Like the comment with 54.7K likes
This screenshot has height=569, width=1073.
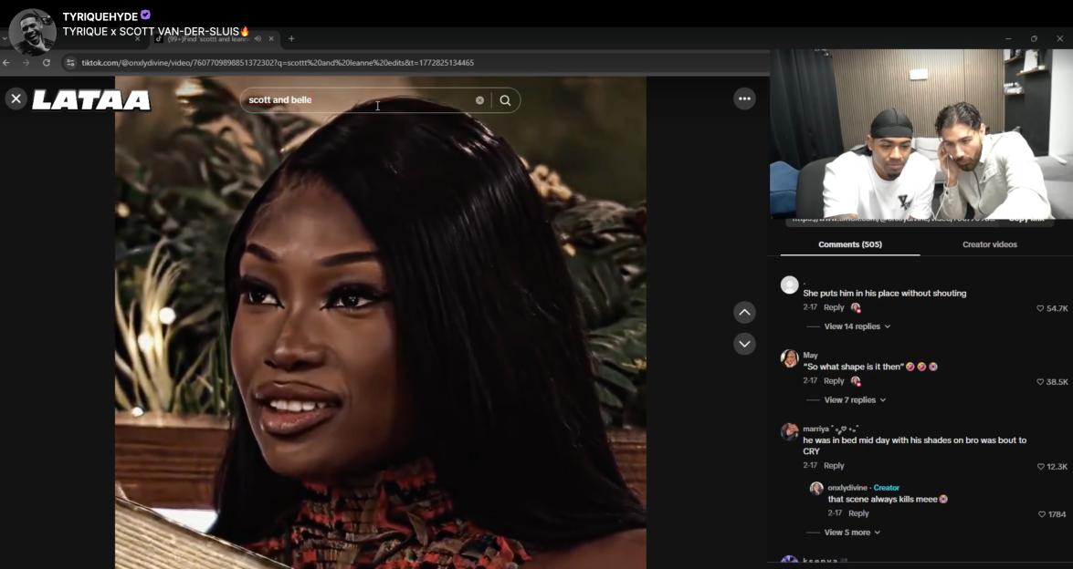[1040, 308]
